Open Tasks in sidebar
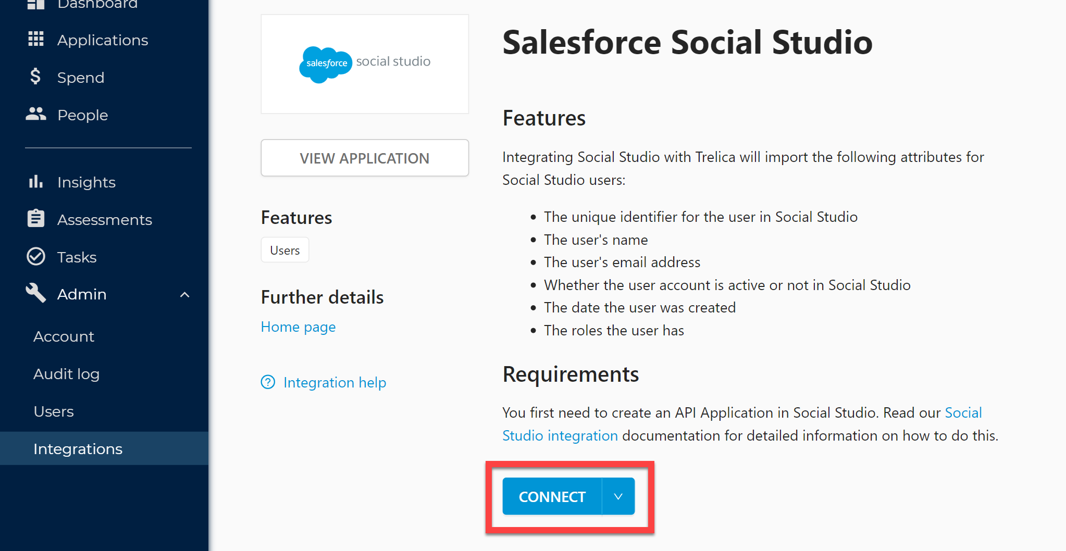The image size is (1066, 551). pos(77,257)
